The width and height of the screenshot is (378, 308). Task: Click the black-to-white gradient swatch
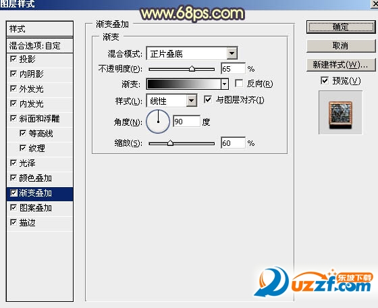[184, 84]
